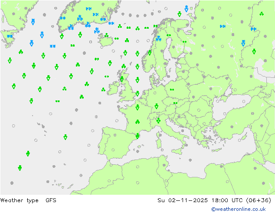Click the green symbol on France's Mediterranean coast
The image size is (275, 213).
click(137, 136)
